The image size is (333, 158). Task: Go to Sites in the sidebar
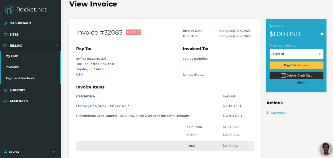pyautogui.click(x=14, y=35)
